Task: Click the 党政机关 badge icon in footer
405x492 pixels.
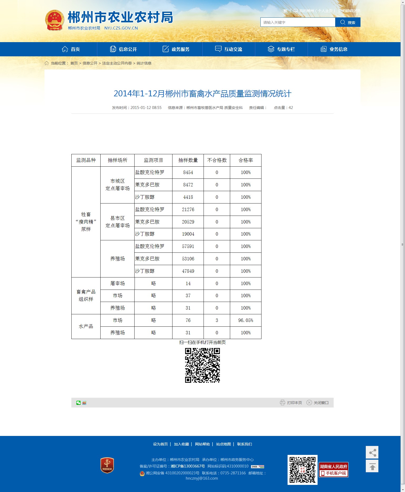Action: tap(107, 465)
